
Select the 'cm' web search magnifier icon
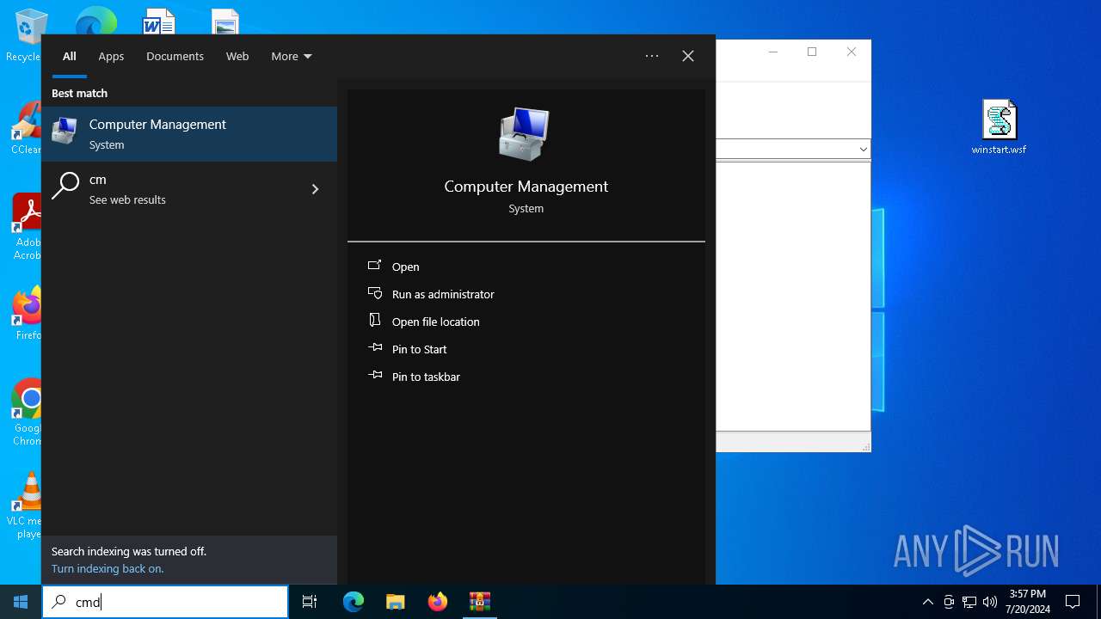[65, 186]
